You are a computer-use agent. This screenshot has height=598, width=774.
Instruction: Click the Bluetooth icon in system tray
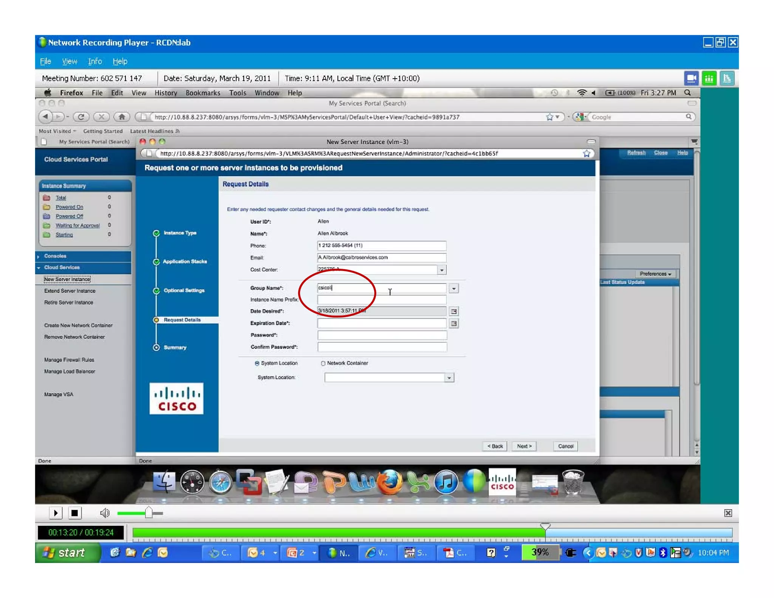pos(663,553)
